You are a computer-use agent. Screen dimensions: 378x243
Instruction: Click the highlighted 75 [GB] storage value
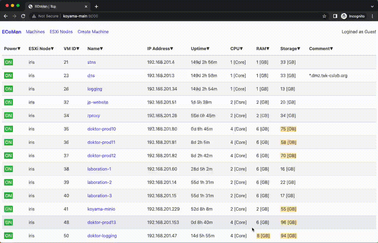tap(288, 129)
